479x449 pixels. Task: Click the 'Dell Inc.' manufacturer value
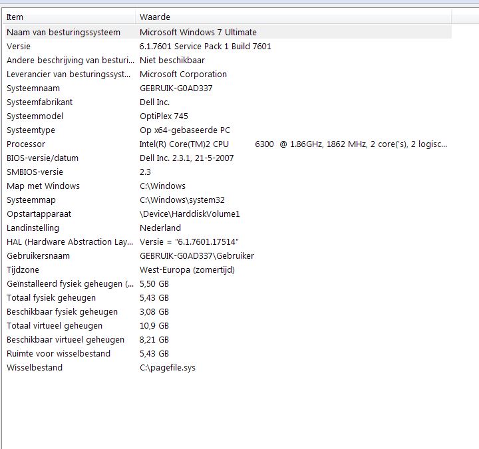coord(154,102)
